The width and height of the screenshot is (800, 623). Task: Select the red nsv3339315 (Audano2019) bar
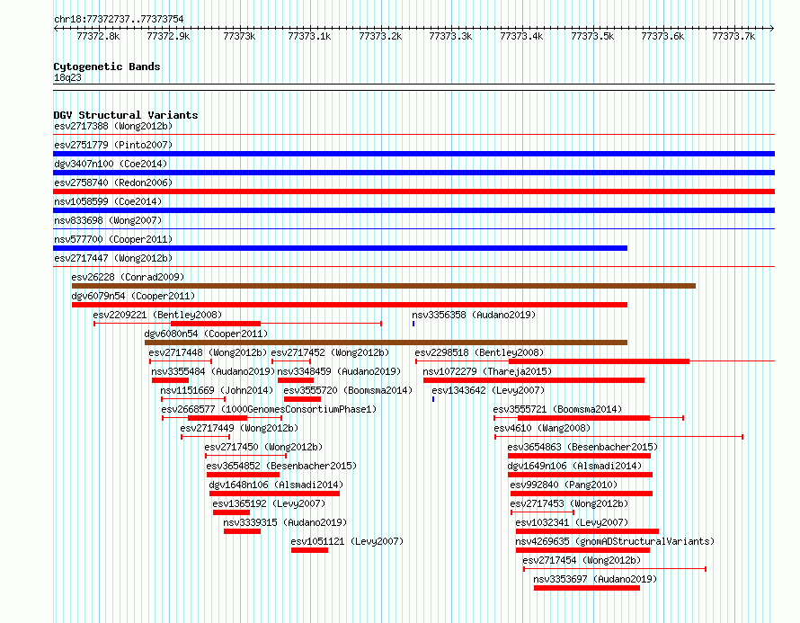[x=243, y=531]
